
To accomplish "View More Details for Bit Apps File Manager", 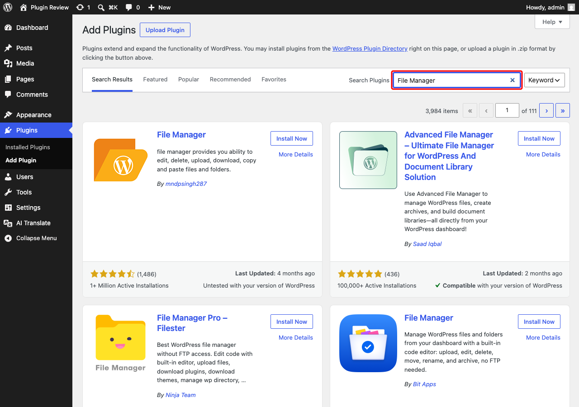I will (x=543, y=337).
